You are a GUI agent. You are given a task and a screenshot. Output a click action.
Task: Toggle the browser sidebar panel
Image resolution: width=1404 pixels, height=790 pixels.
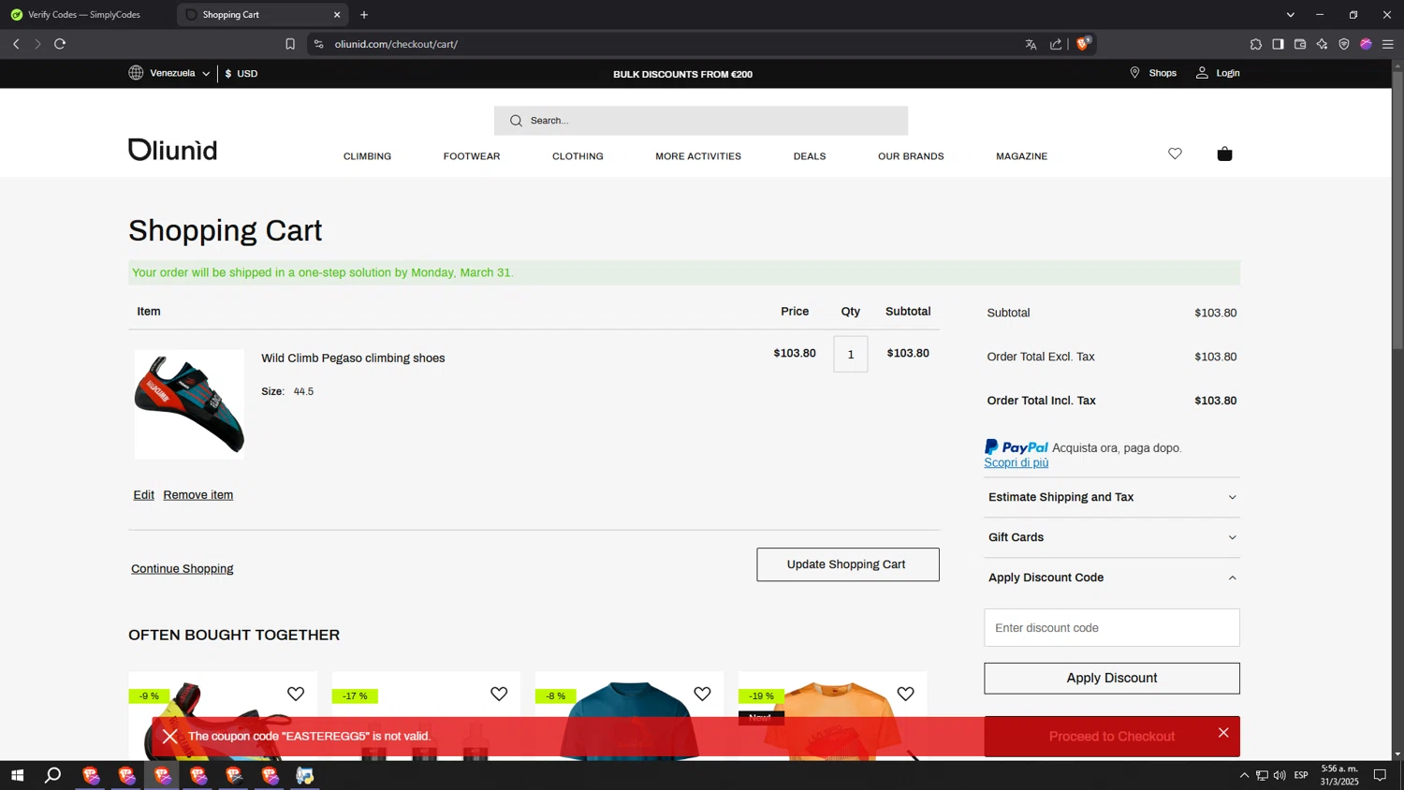[x=1278, y=44]
